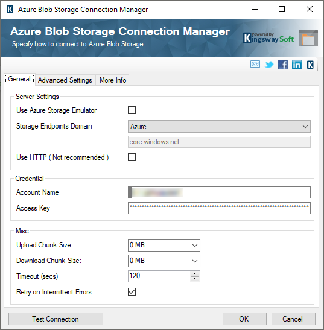The height and width of the screenshot is (330, 324).
Task: Close the Connection Manager window
Action: (310, 9)
